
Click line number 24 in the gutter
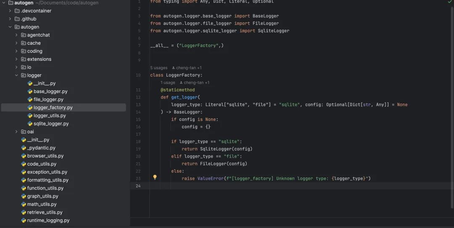click(x=138, y=186)
